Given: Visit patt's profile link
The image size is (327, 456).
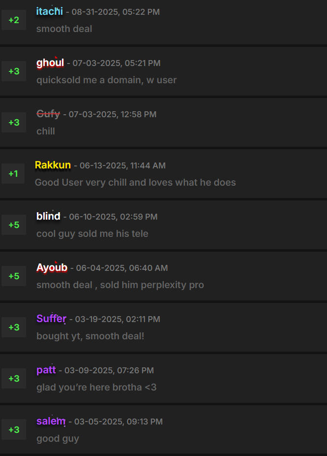Looking at the screenshot, I should (46, 370).
